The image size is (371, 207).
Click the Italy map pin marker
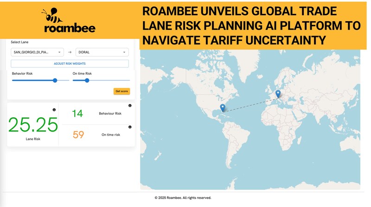click(278, 94)
